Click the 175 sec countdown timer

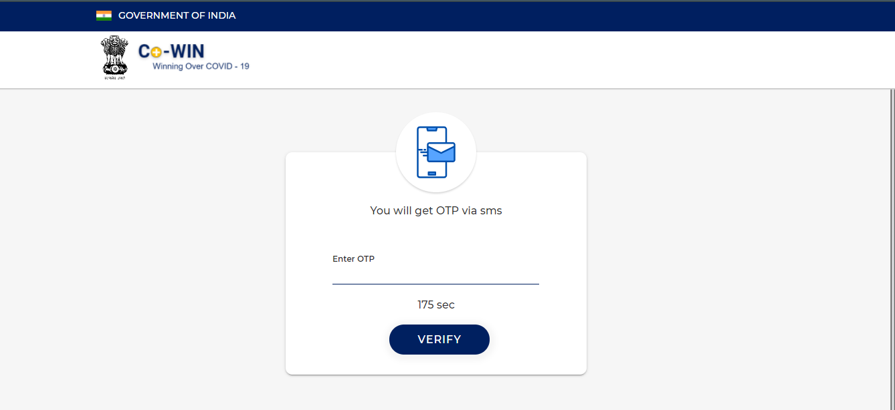click(x=436, y=304)
